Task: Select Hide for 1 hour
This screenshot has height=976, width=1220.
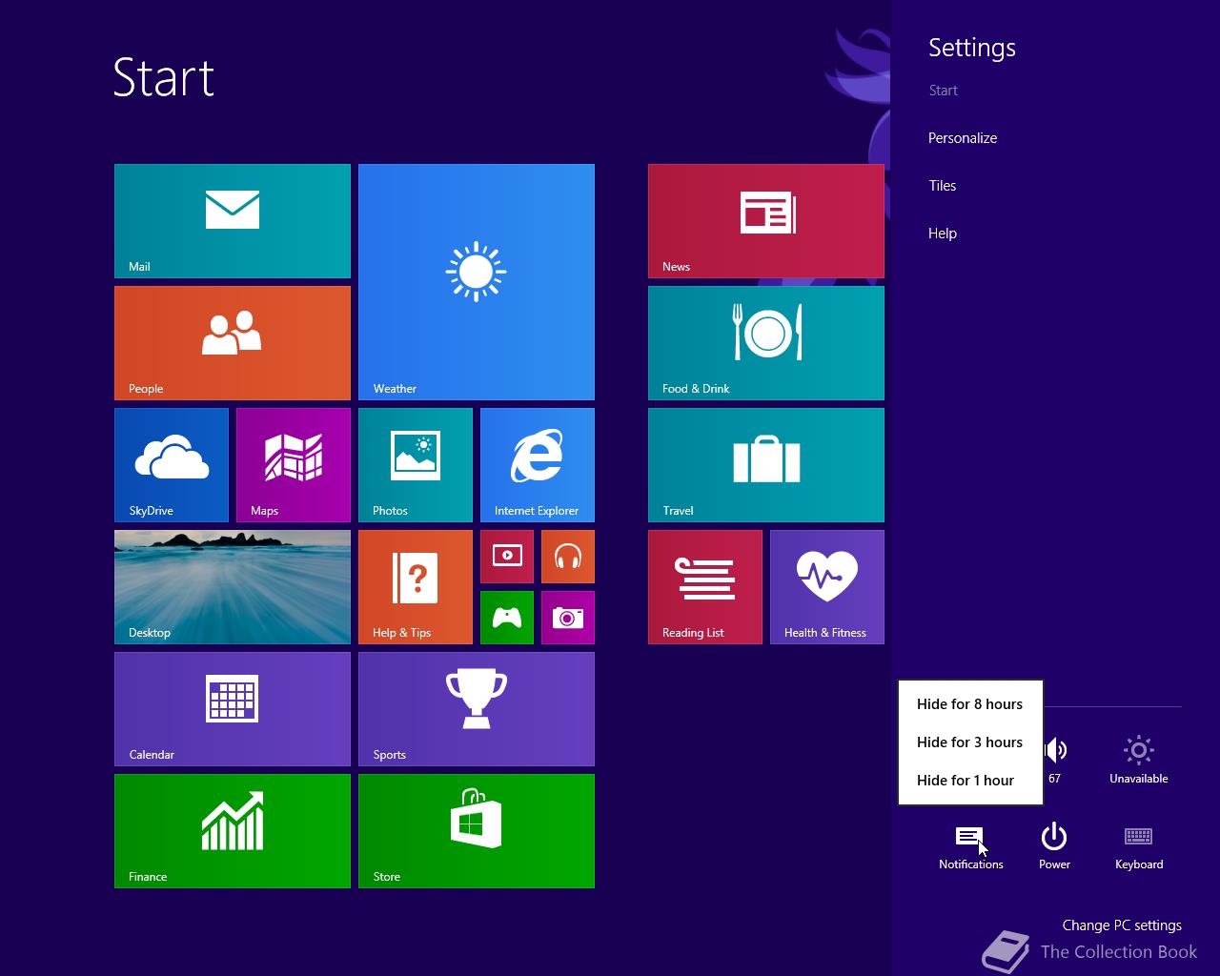Action: pyautogui.click(x=970, y=781)
